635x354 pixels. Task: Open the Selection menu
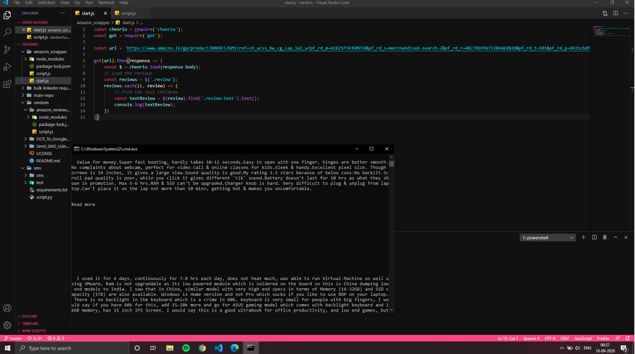[46, 3]
